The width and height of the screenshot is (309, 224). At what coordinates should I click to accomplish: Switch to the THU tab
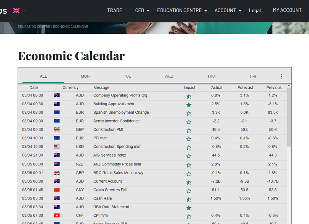pos(211,76)
